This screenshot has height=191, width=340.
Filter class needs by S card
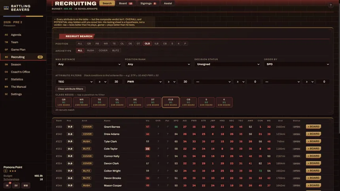pyautogui.click(x=206, y=102)
